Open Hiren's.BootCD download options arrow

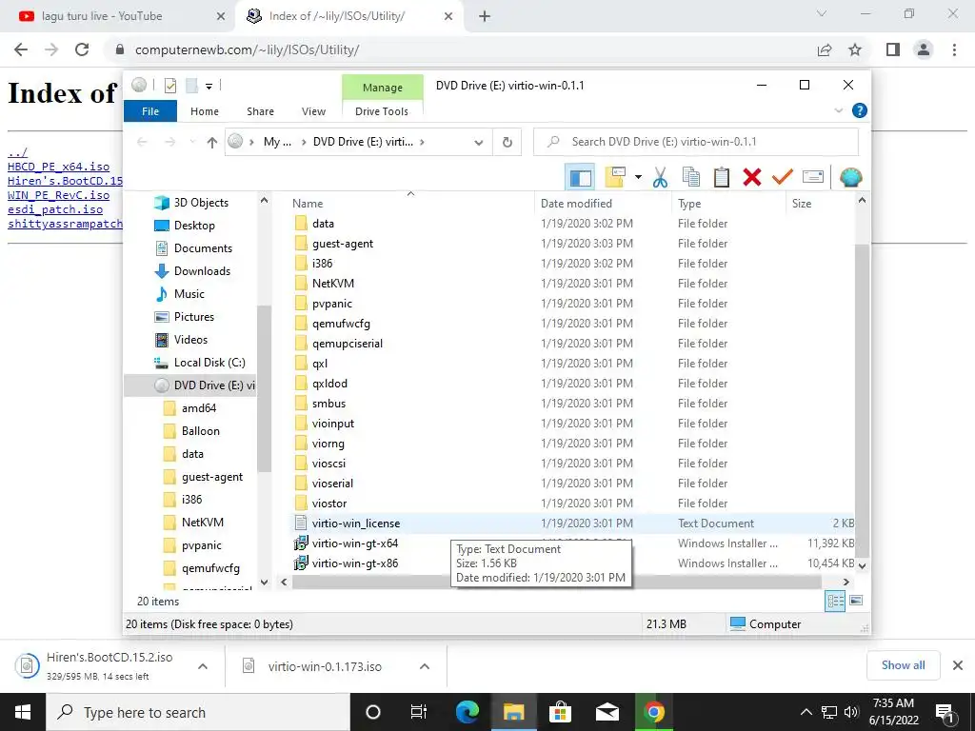[203, 666]
